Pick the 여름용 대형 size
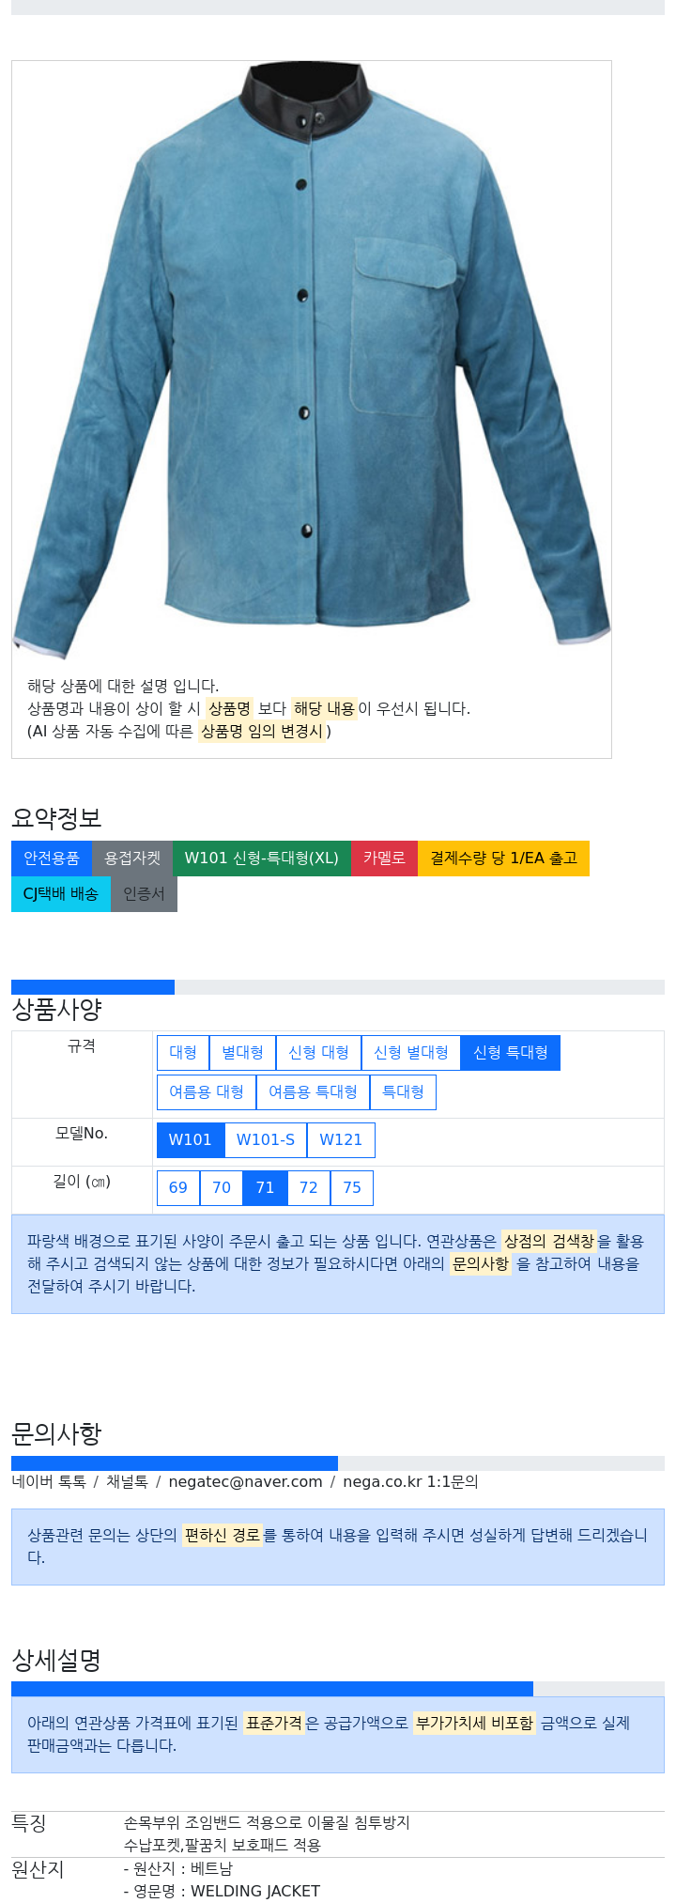 click(x=207, y=1091)
